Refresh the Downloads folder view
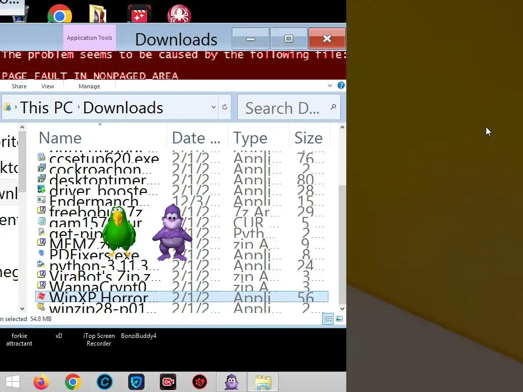523x392 pixels. click(x=225, y=107)
